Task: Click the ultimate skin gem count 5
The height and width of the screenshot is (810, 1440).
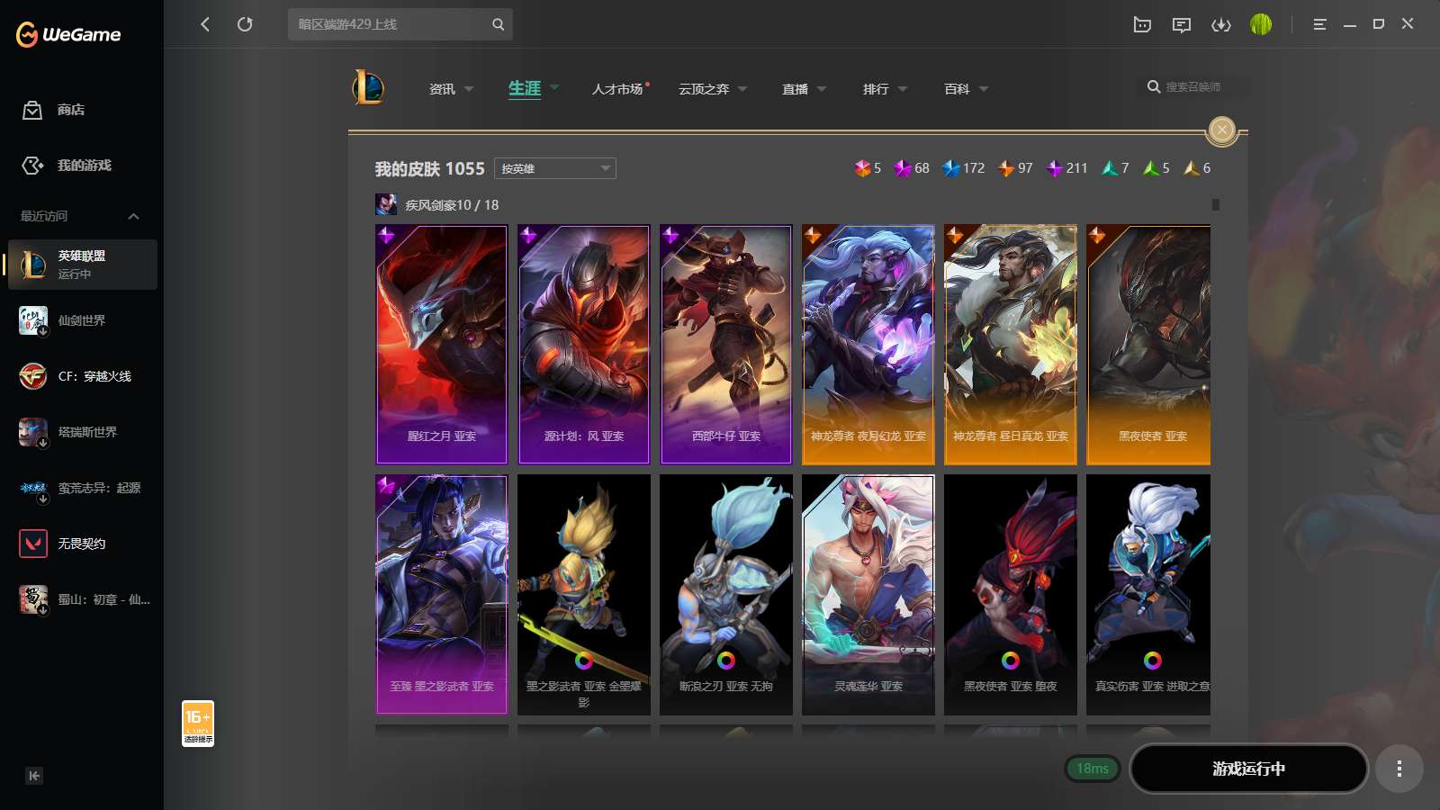Action: pyautogui.click(x=868, y=168)
